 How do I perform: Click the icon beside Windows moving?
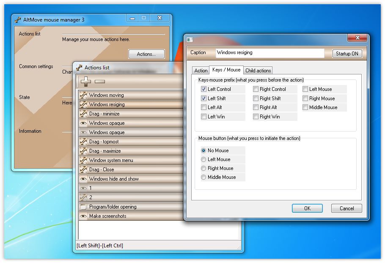coord(83,95)
